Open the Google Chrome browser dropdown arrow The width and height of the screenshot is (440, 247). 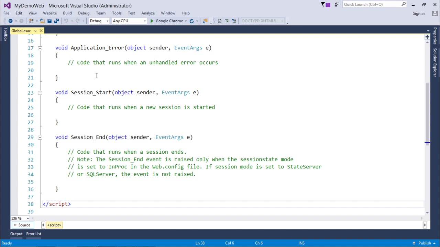coord(186,21)
